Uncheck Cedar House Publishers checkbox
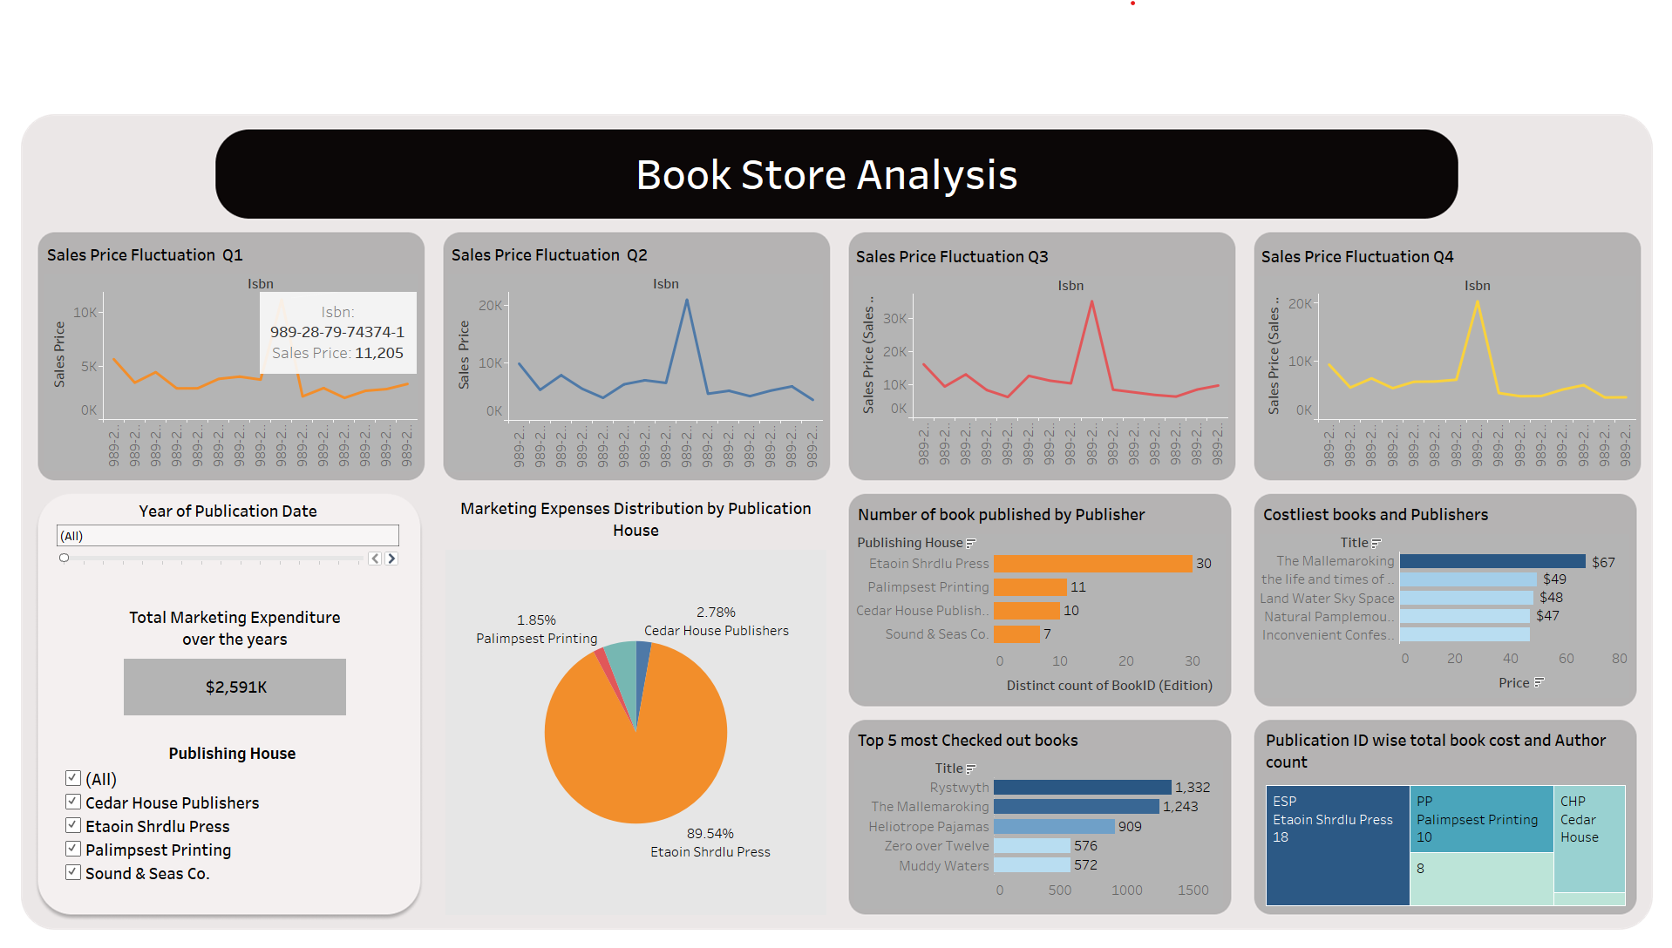 coord(73,802)
